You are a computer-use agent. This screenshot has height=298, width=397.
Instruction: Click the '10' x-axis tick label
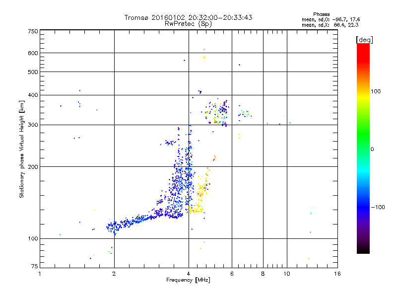(x=287, y=274)
